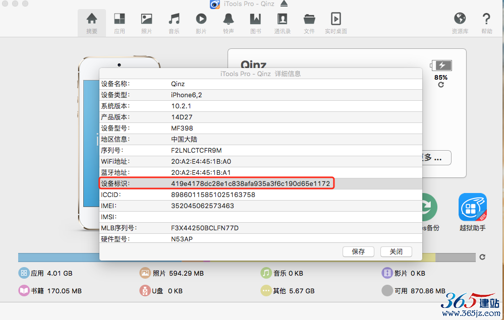The height and width of the screenshot is (320, 504).
Task: Click the empty IMSI row label
Action: 108,217
